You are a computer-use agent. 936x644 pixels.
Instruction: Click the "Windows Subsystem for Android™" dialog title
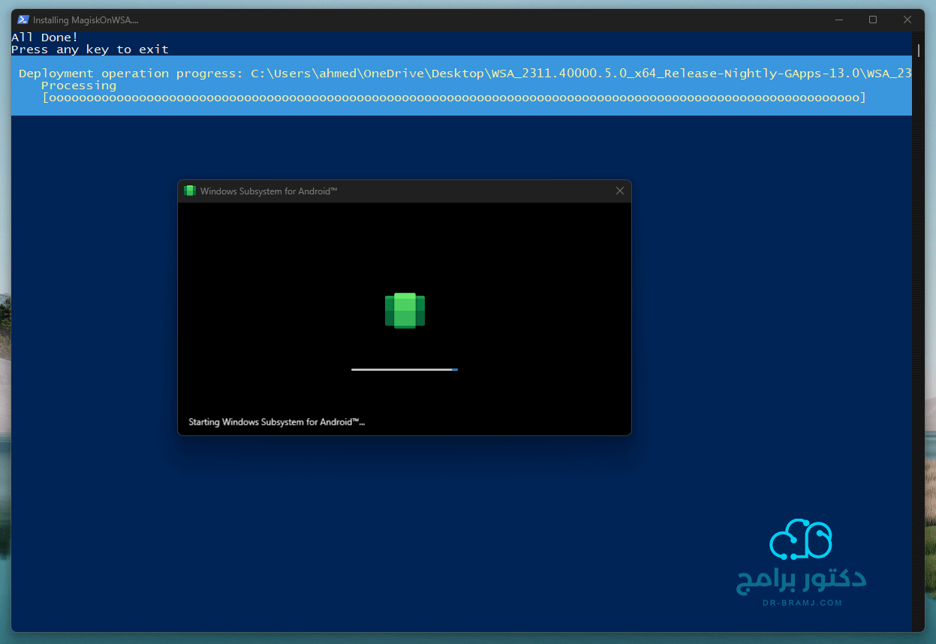(269, 191)
